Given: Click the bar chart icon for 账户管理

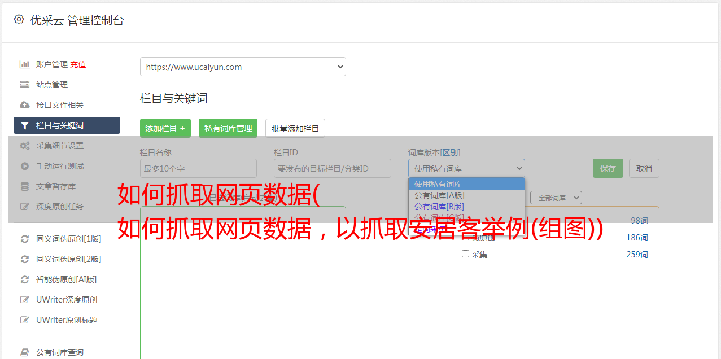Looking at the screenshot, I should pyautogui.click(x=24, y=64).
